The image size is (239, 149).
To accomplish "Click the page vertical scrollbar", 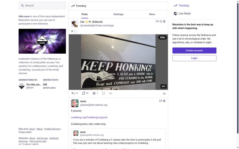I will [x=238, y=69].
